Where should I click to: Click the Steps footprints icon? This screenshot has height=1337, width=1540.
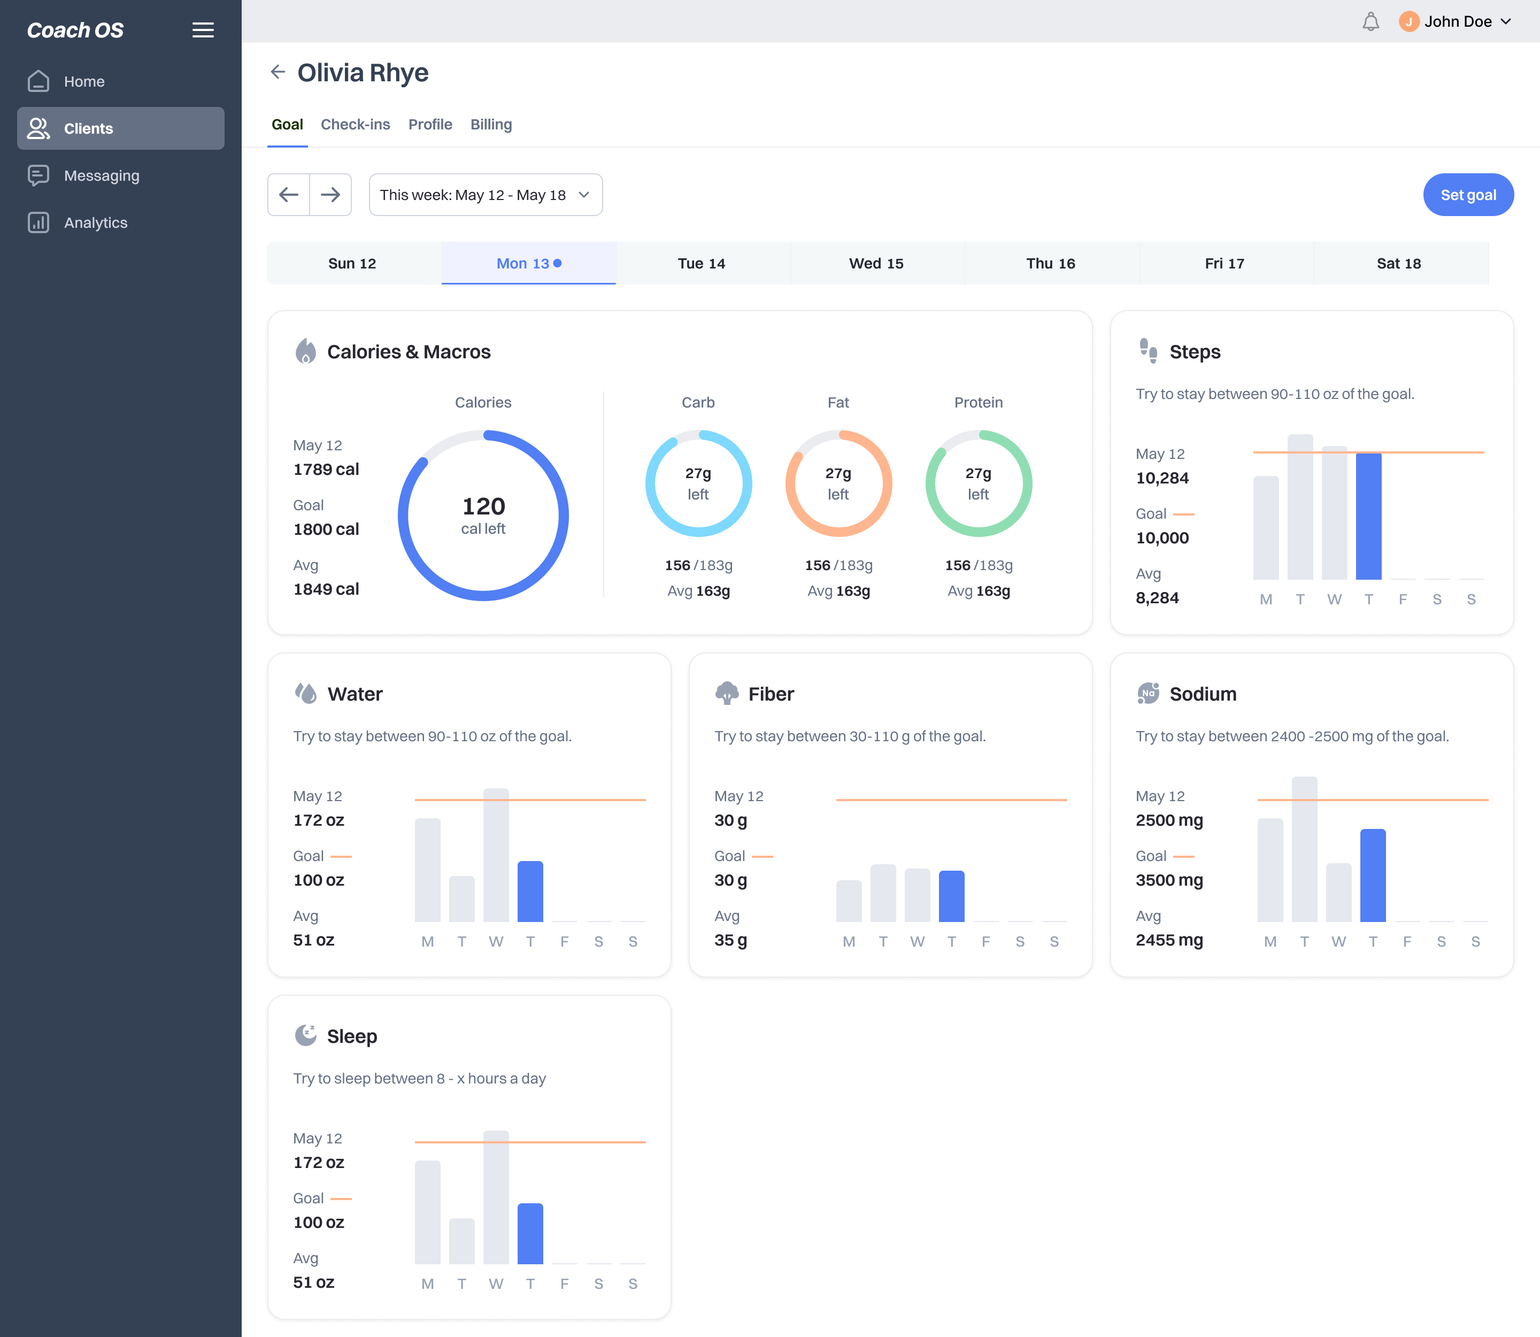point(1148,351)
